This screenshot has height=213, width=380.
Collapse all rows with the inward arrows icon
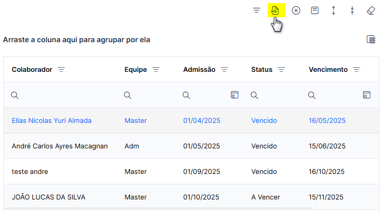tap(352, 10)
